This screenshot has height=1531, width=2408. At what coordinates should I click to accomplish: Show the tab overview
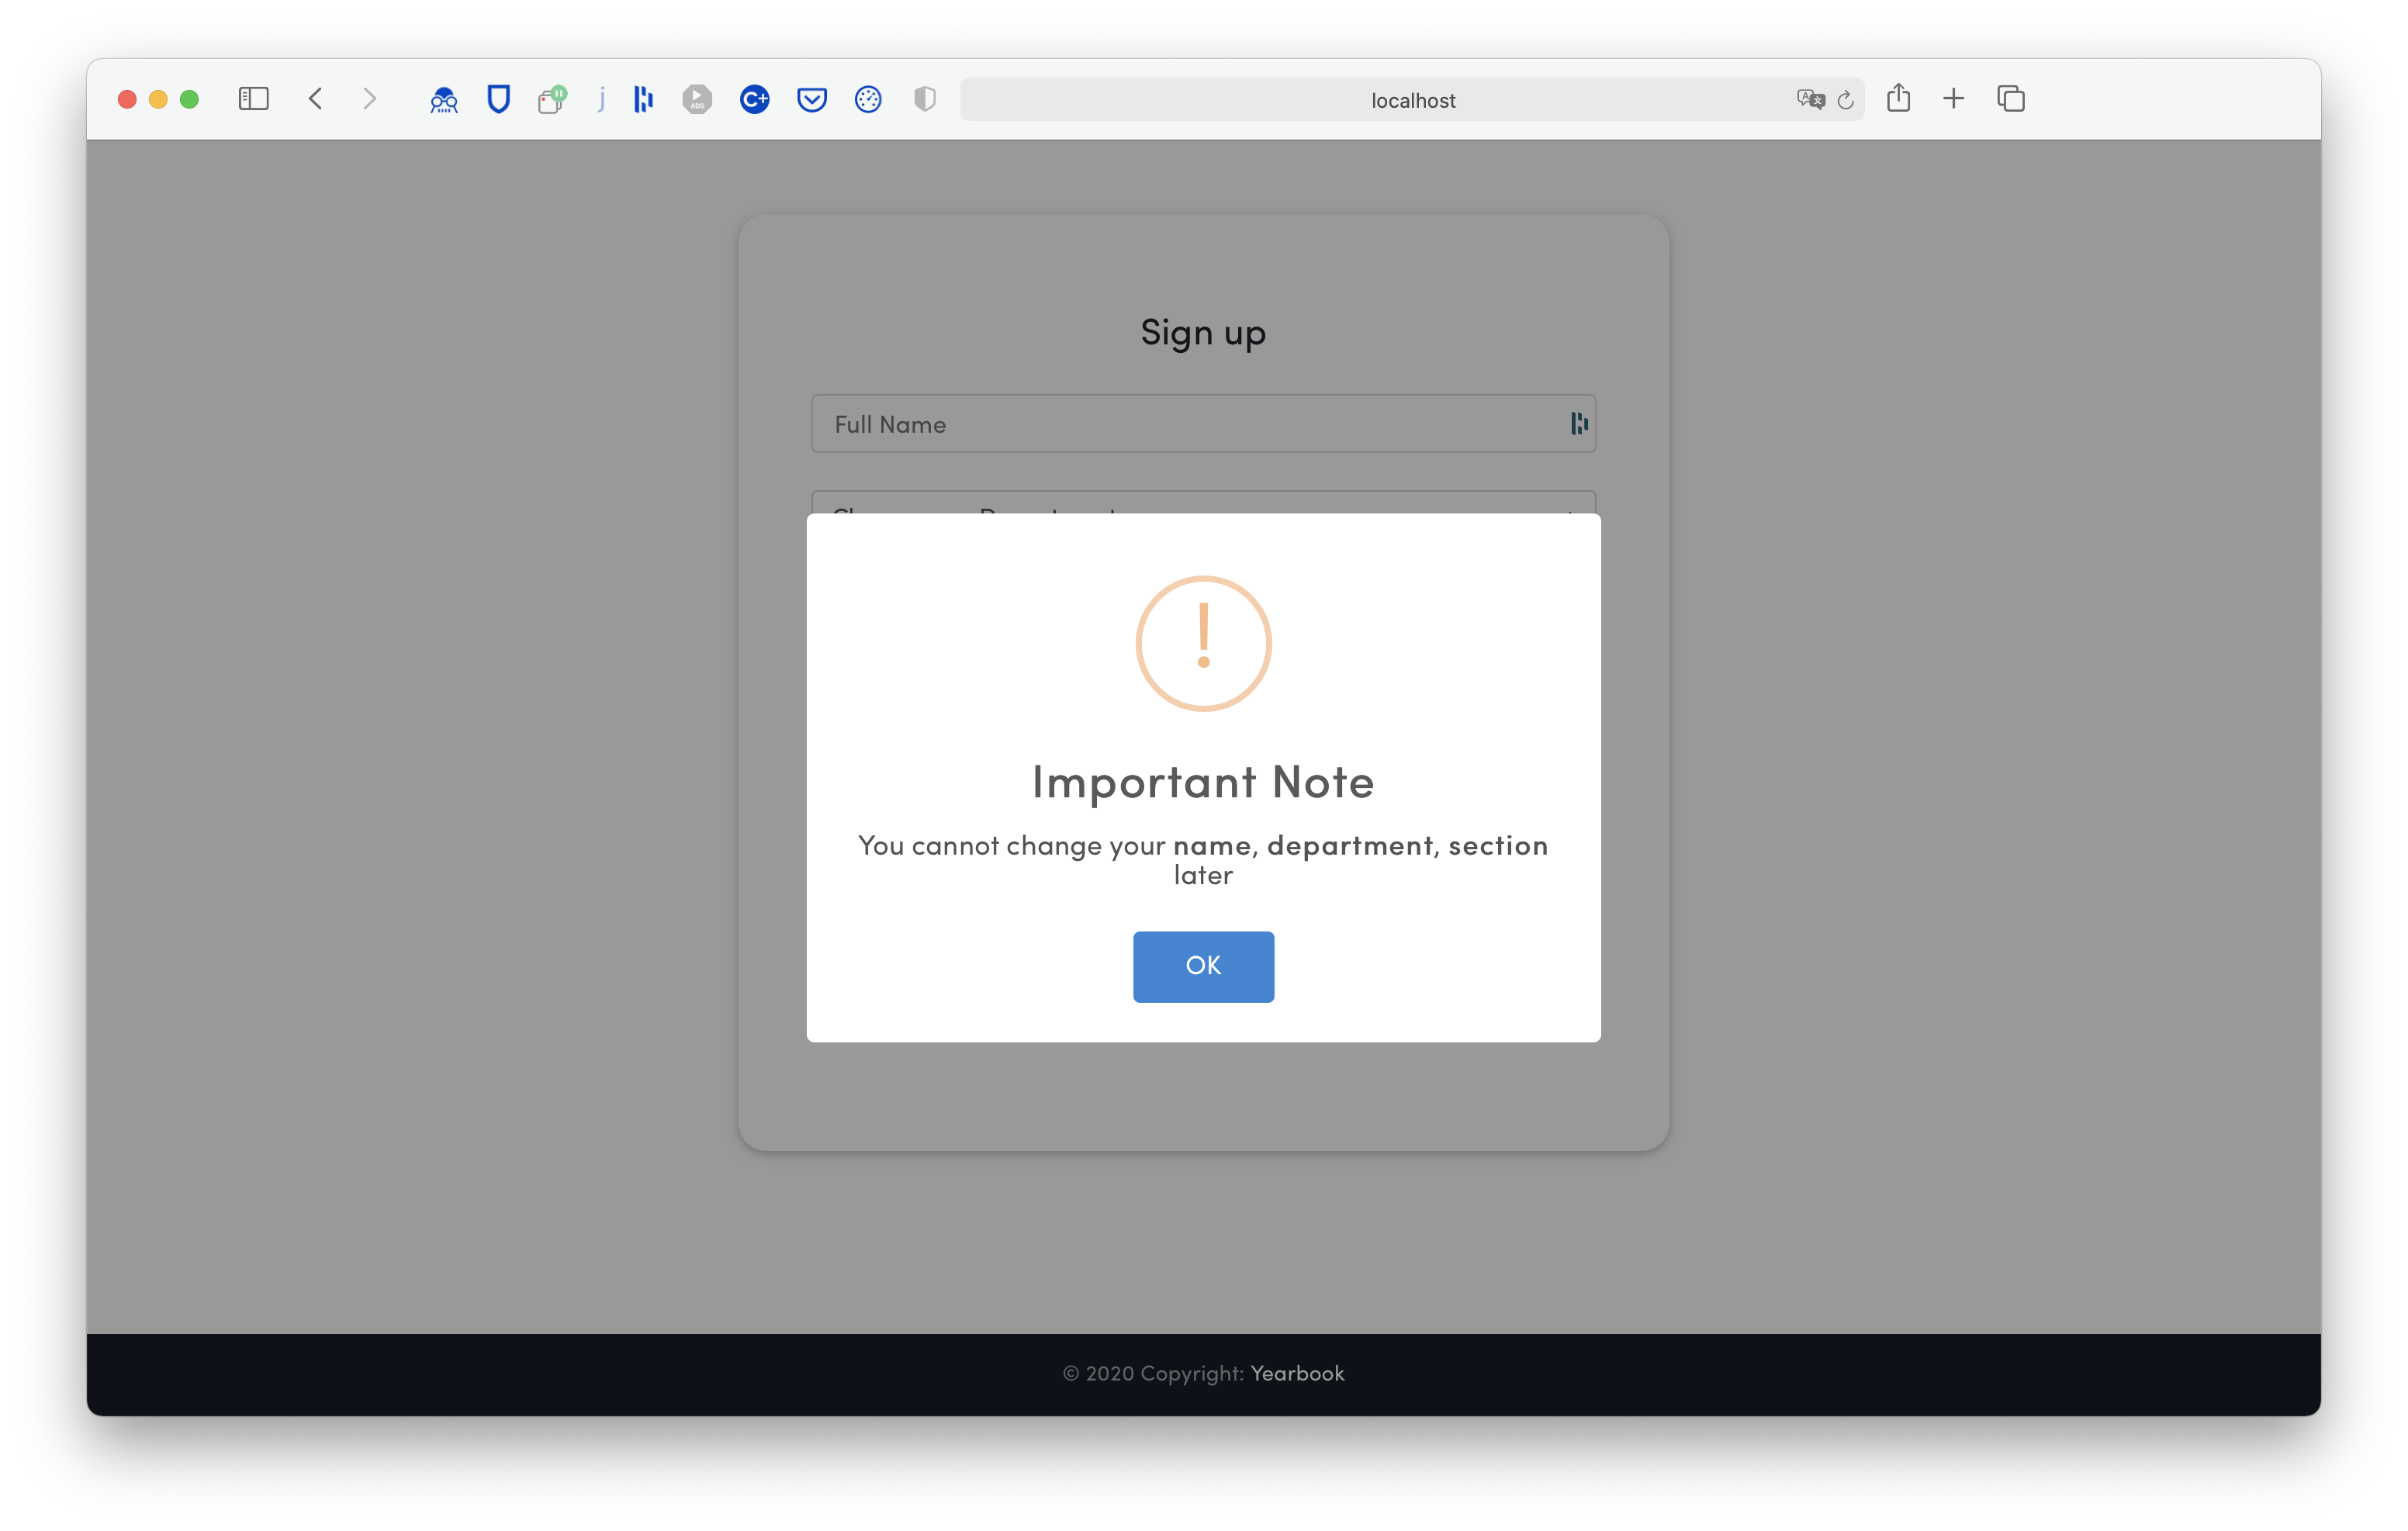click(x=2011, y=98)
